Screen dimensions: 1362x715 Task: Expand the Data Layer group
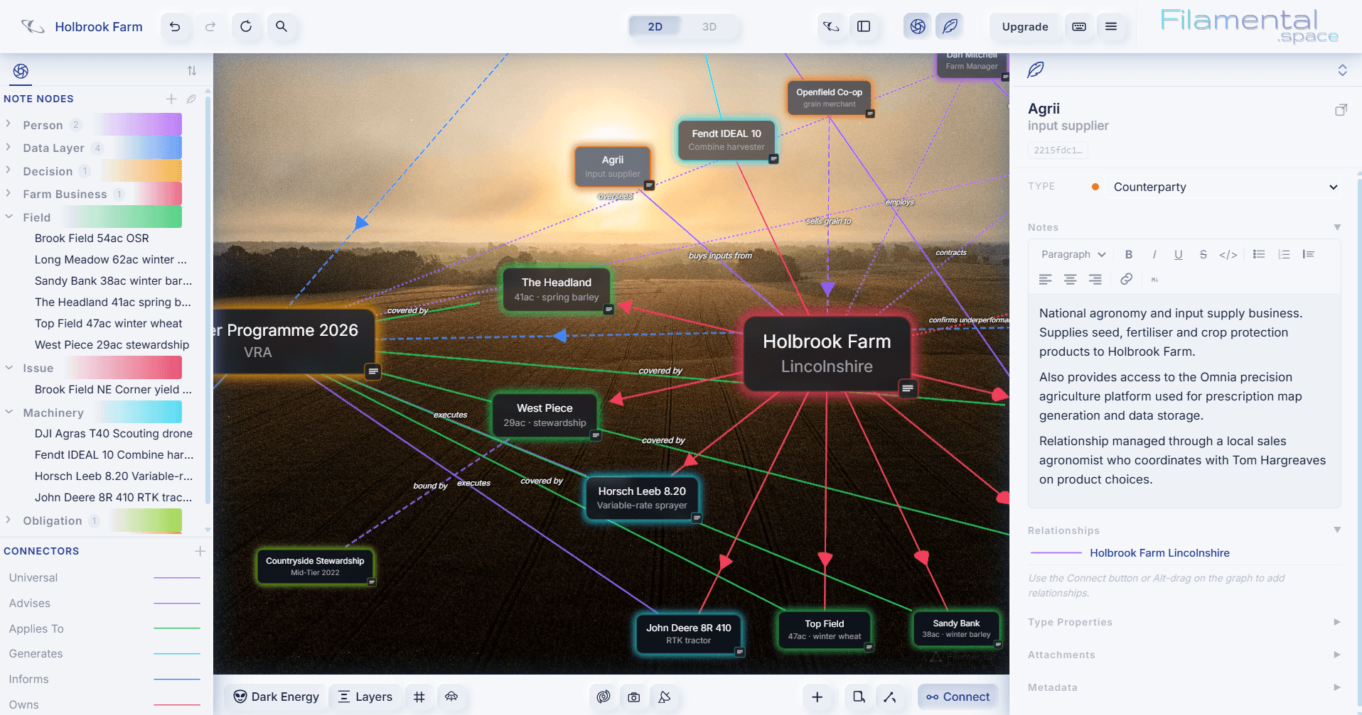pyautogui.click(x=9, y=148)
